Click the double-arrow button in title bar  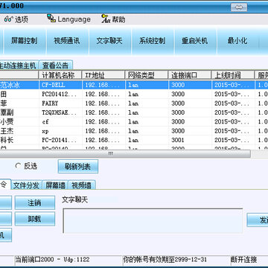coord(239,7)
